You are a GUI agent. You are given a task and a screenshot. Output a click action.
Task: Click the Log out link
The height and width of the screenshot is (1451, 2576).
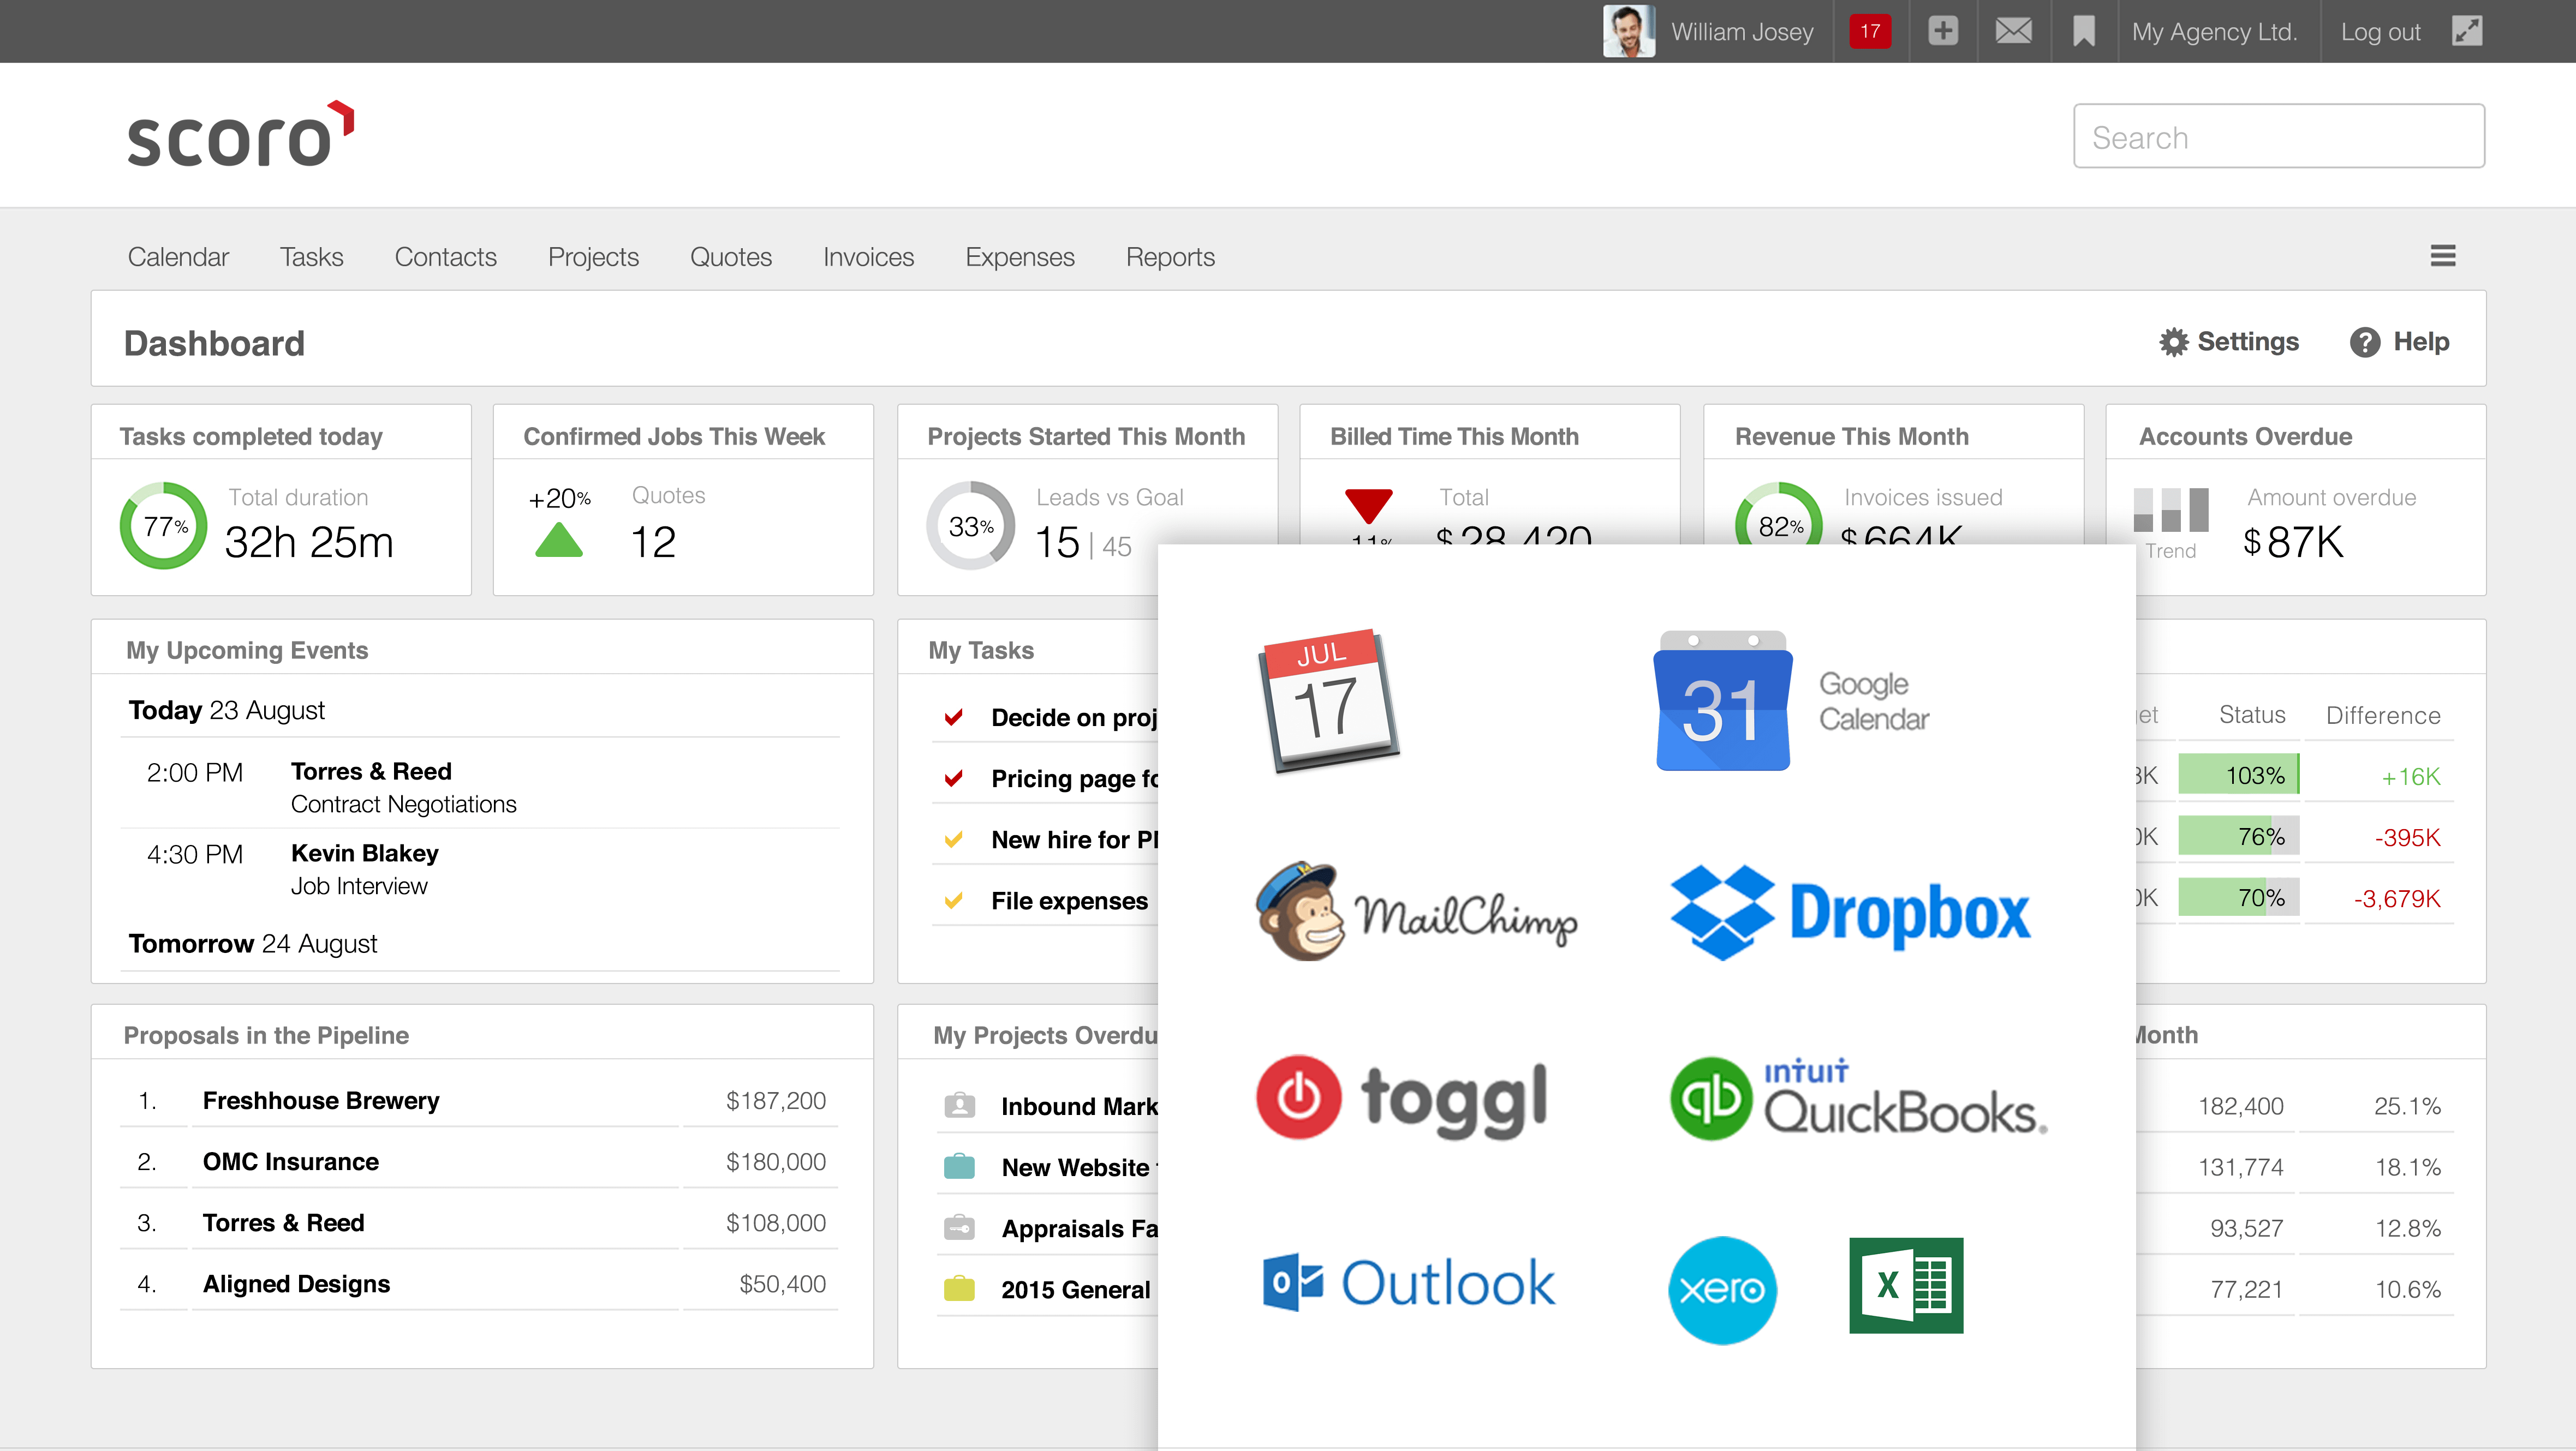2380,32
